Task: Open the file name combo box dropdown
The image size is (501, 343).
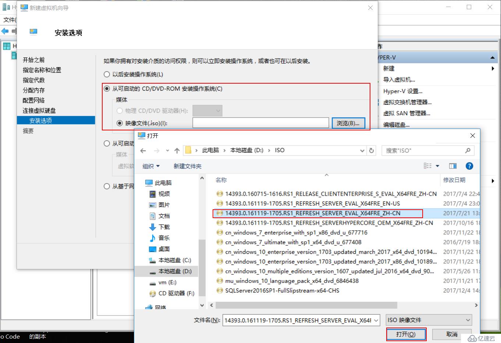Action: pos(376,321)
